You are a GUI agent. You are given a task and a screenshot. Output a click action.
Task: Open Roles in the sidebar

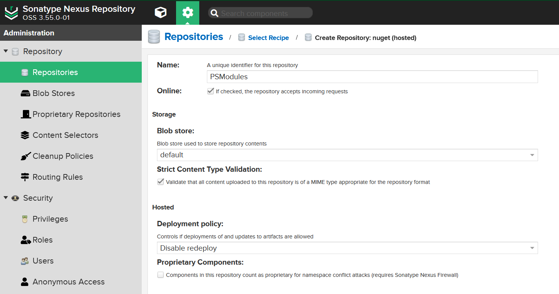71,240
